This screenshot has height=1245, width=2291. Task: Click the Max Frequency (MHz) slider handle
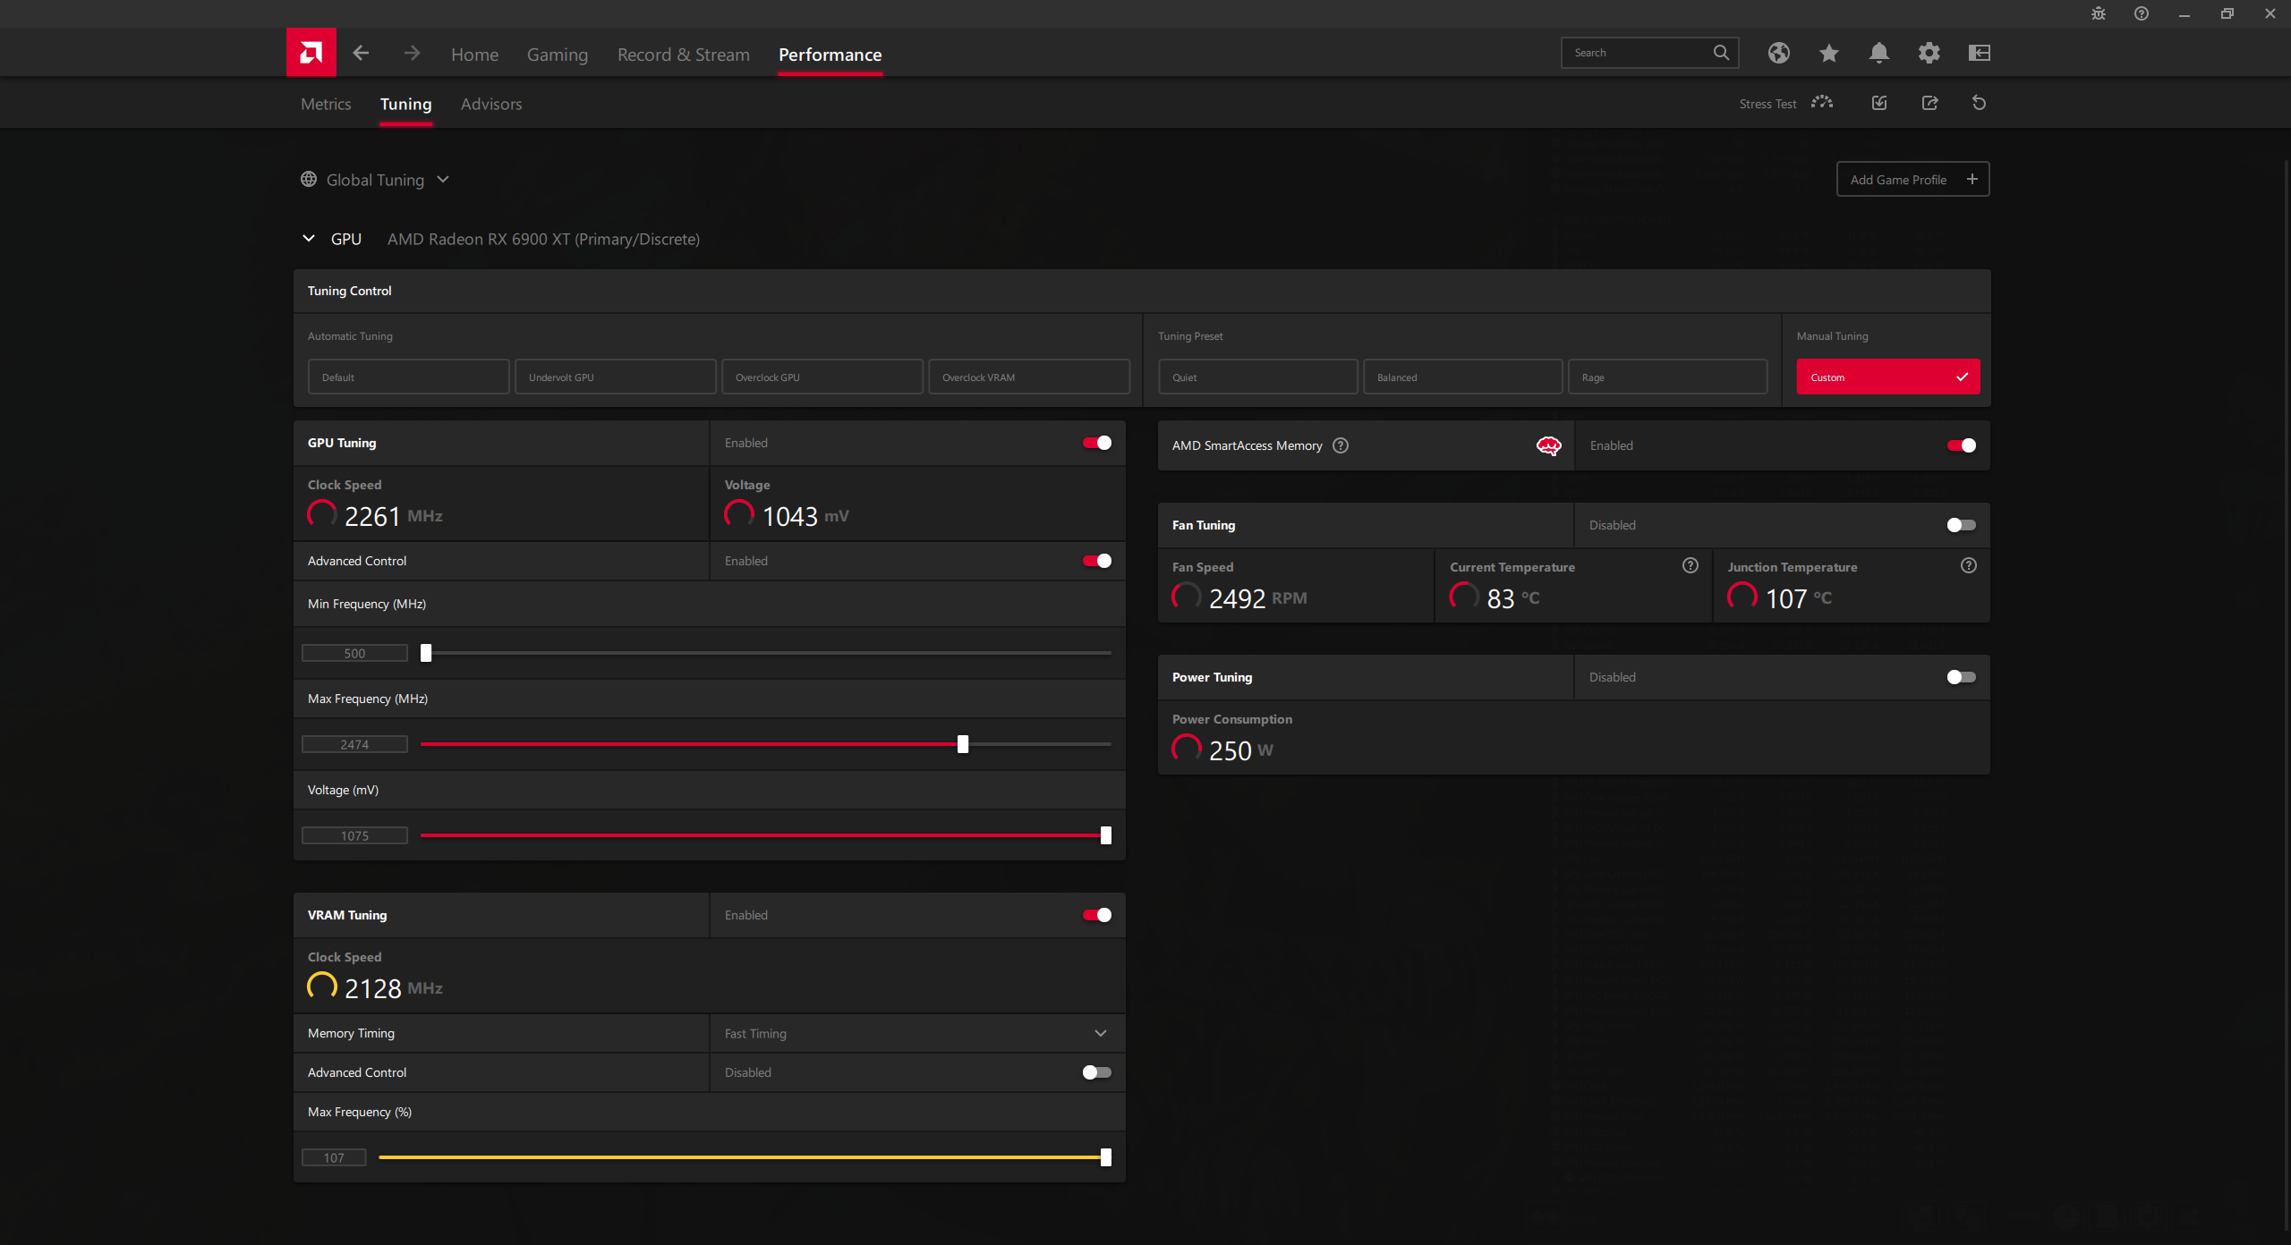pyautogui.click(x=962, y=744)
